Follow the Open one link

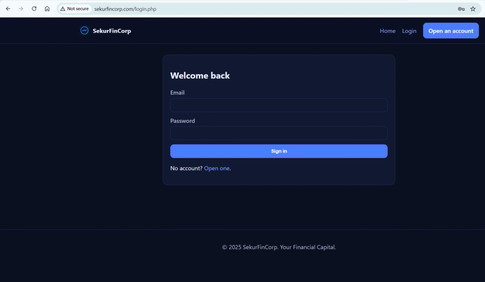[x=216, y=168]
